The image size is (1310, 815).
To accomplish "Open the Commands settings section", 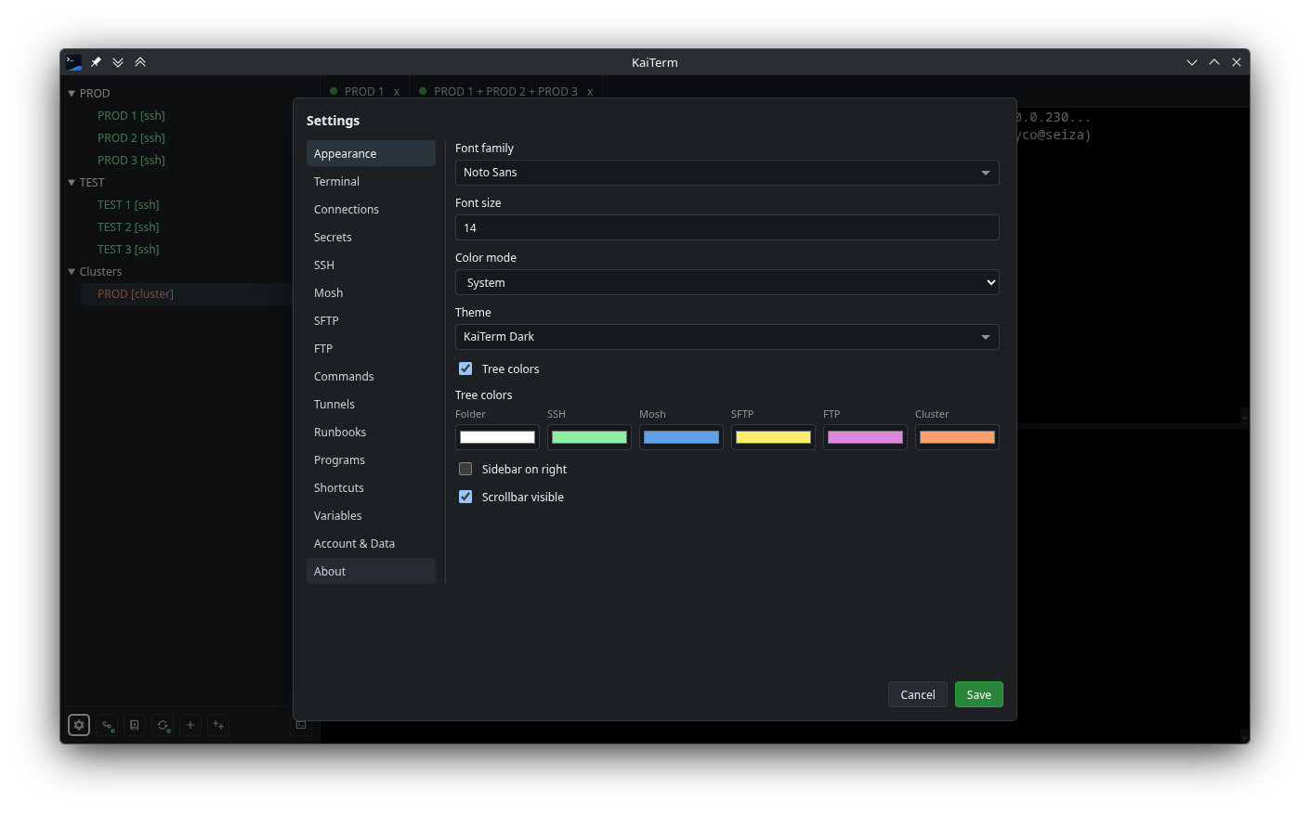I will pyautogui.click(x=371, y=376).
